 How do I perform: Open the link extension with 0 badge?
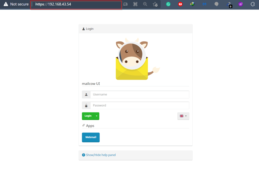229,5
